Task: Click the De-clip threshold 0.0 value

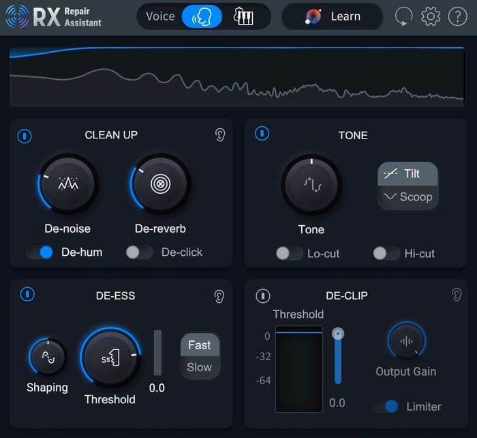Action: click(337, 403)
